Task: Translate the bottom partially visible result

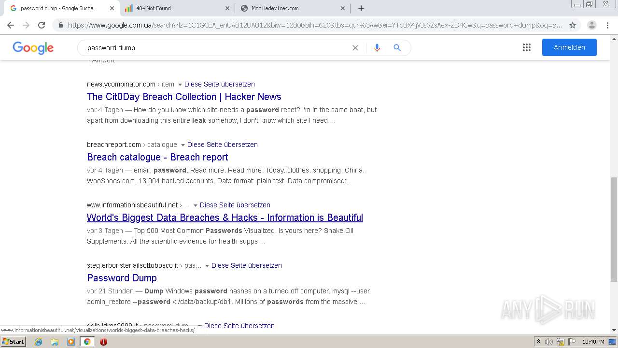Action: (x=239, y=326)
